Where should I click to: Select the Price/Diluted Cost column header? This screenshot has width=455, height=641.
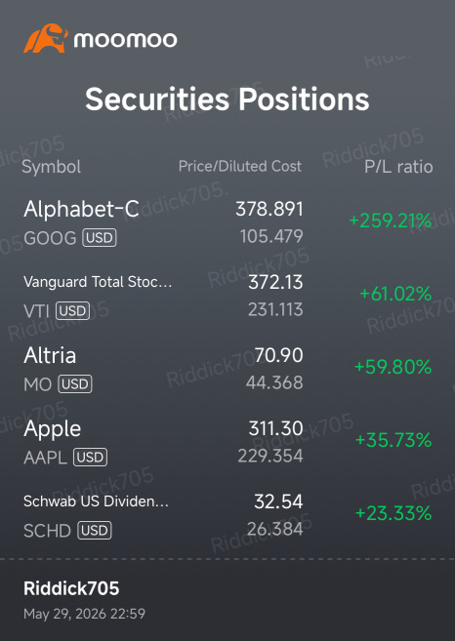click(240, 167)
